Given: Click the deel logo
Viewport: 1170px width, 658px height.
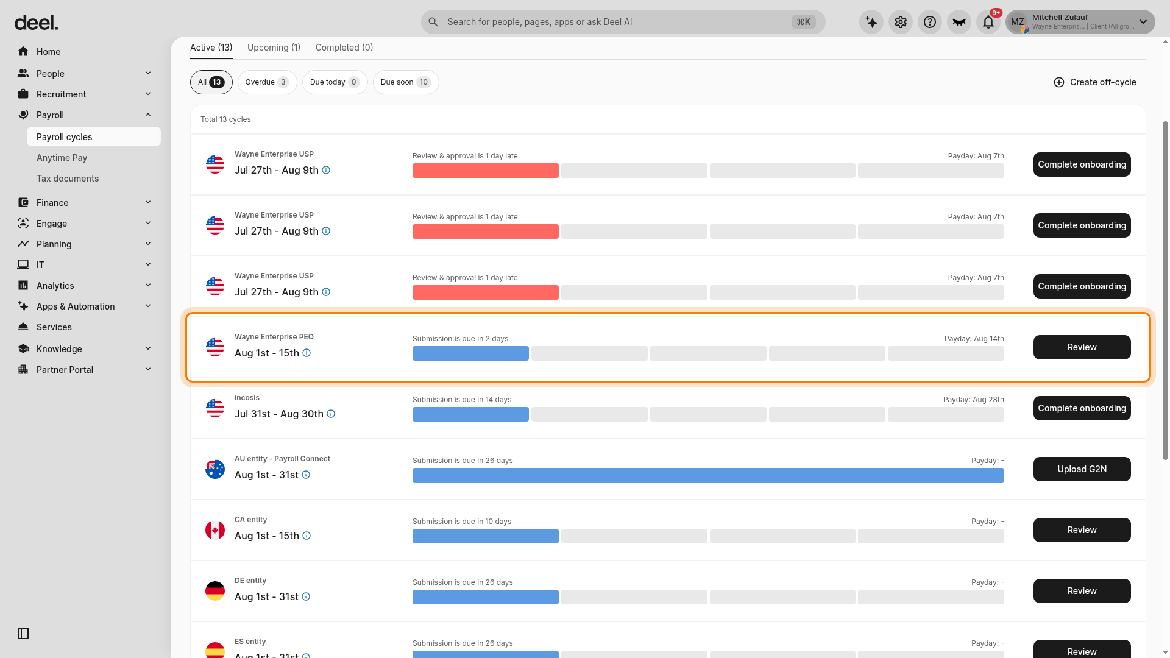Looking at the screenshot, I should [x=36, y=23].
